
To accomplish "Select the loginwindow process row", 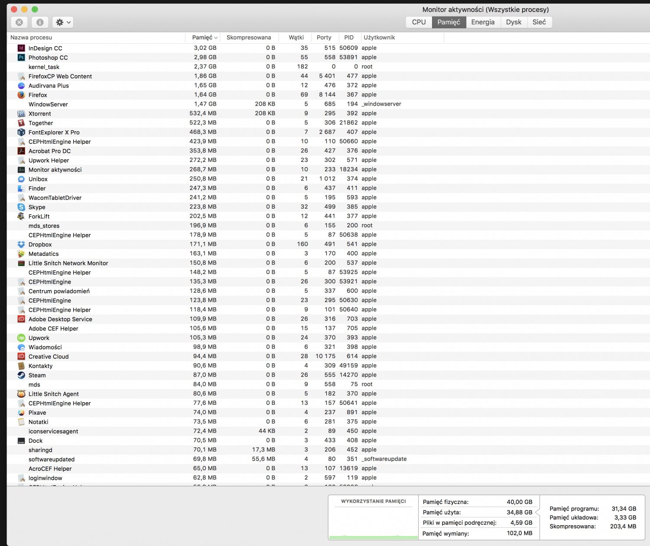I will [328, 478].
